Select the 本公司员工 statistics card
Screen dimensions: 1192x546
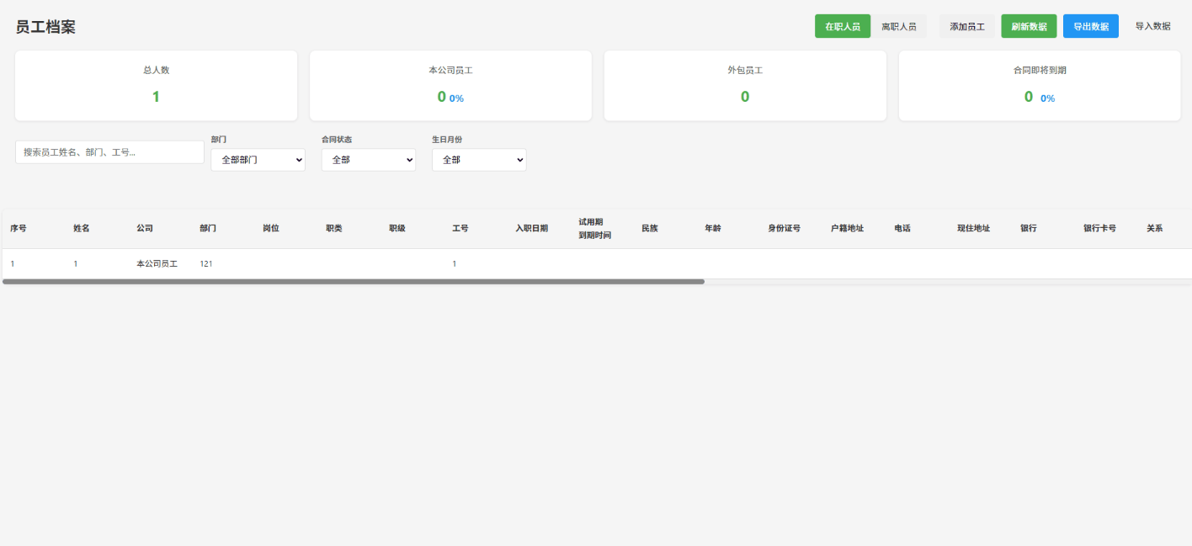coord(450,84)
